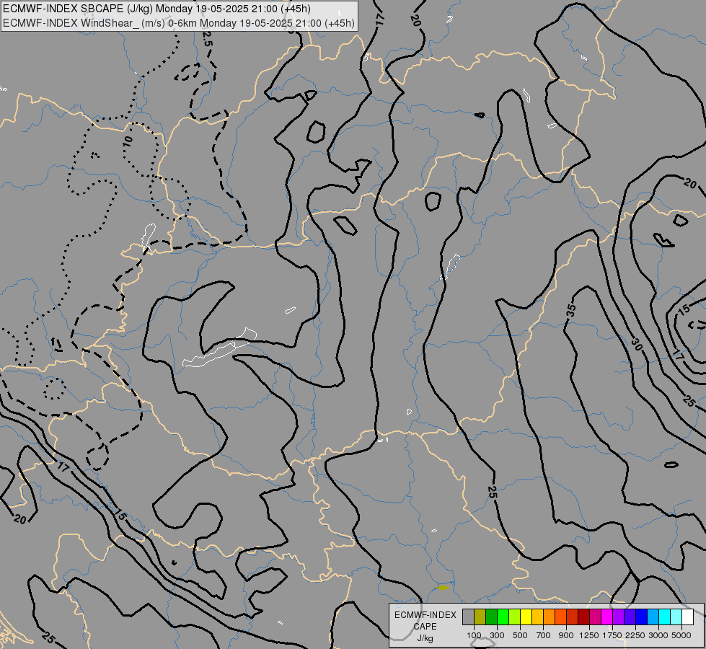
Task: Select the sky blue legend swatch
Action: coord(653,617)
